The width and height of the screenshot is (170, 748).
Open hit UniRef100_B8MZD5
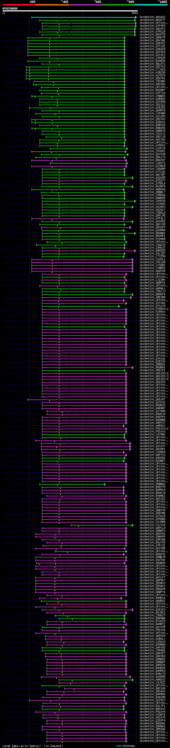coord(152,250)
